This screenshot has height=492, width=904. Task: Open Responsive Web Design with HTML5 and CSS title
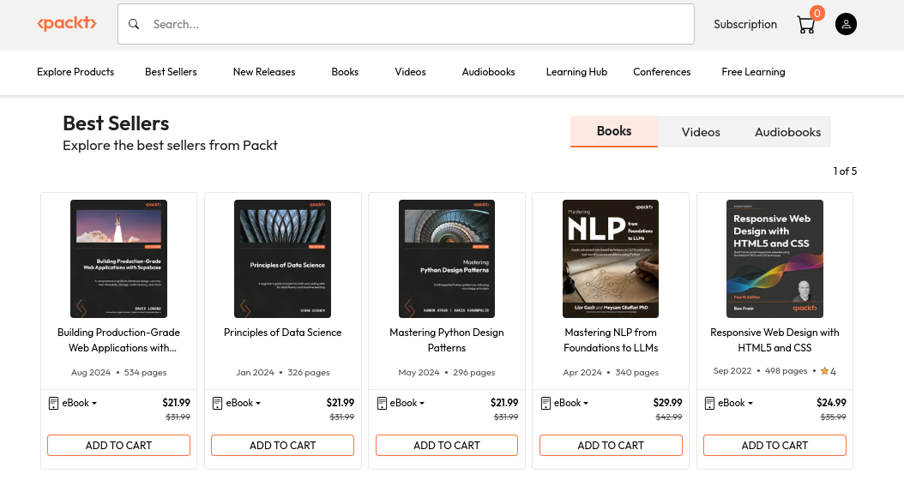[774, 340]
